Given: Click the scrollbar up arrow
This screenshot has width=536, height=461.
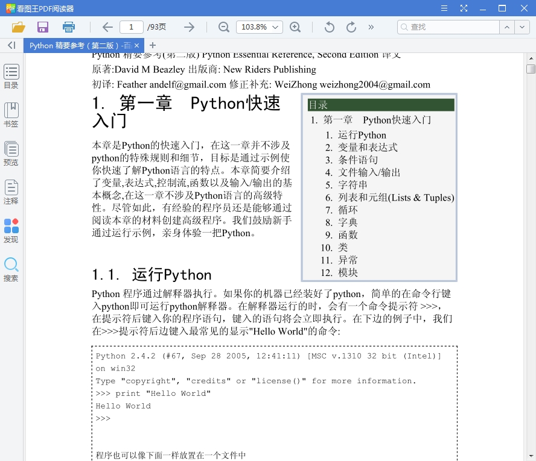Looking at the screenshot, I should (531, 58).
